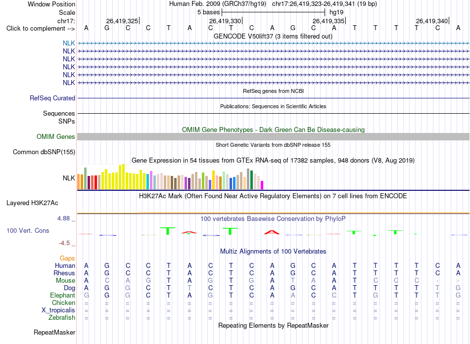Screen dimensions: 470x344
Task: Click the SNPs track label
Action: click(x=67, y=121)
